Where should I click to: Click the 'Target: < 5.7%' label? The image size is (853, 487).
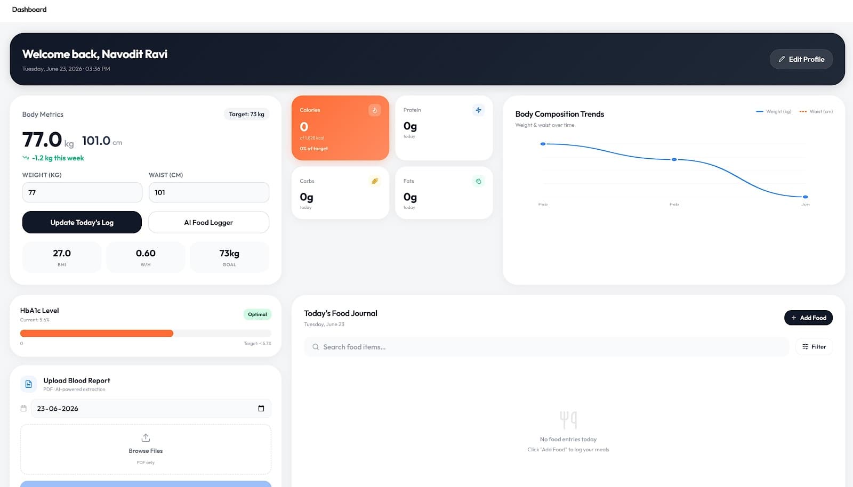pyautogui.click(x=257, y=344)
